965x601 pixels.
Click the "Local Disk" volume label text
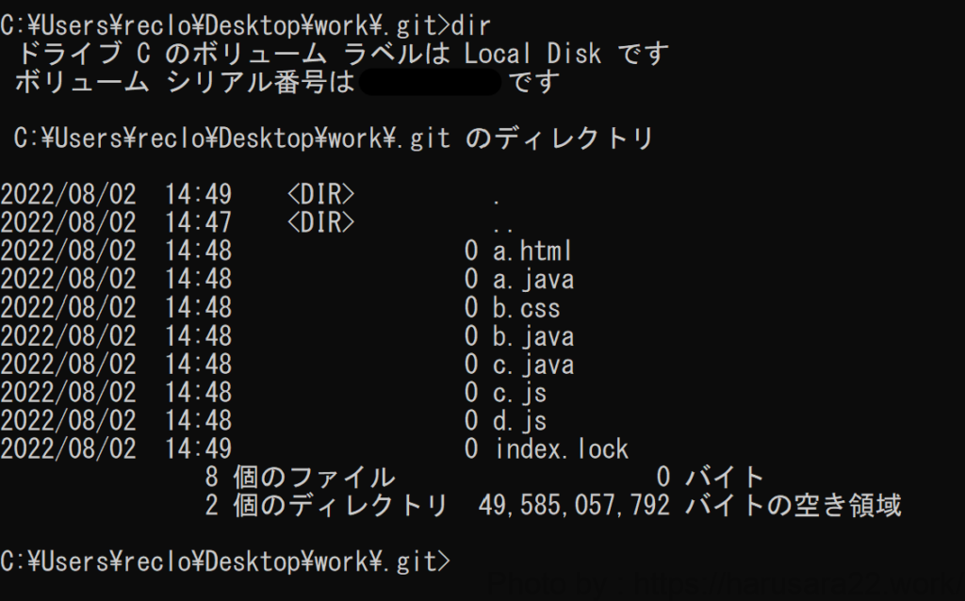tap(532, 53)
